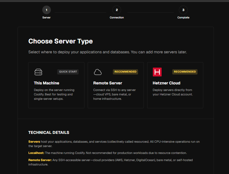The height and width of the screenshot is (174, 229).
Task: Click the Remote Server card title
Action: 108,83
